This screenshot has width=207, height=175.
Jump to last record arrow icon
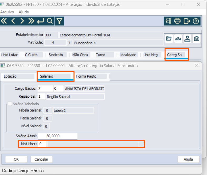[x=31, y=21]
